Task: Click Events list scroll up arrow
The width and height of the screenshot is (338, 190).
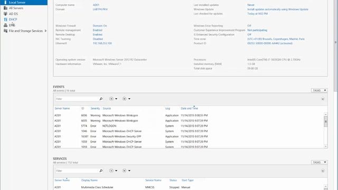Action: pyautogui.click(x=325, y=115)
